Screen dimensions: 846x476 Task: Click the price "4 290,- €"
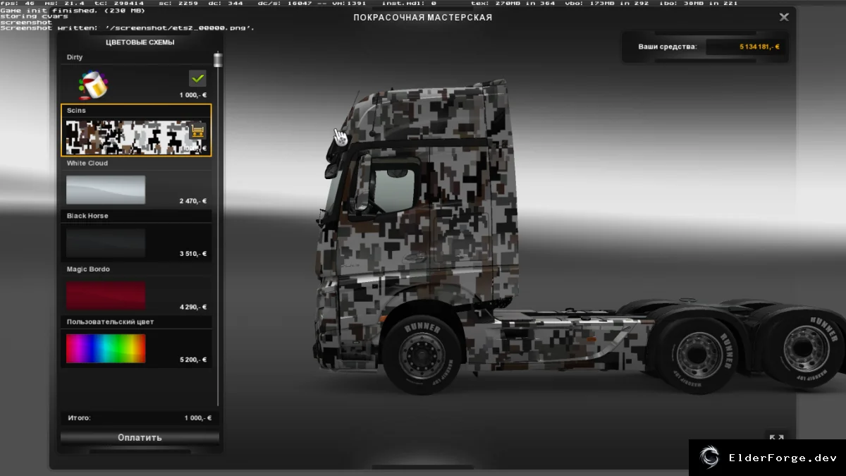(x=193, y=307)
